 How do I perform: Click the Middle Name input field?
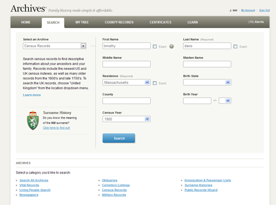point(126,64)
